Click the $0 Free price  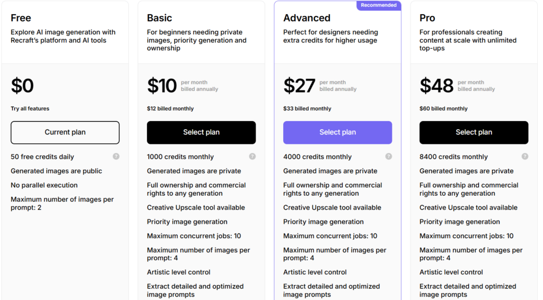pyautogui.click(x=22, y=86)
